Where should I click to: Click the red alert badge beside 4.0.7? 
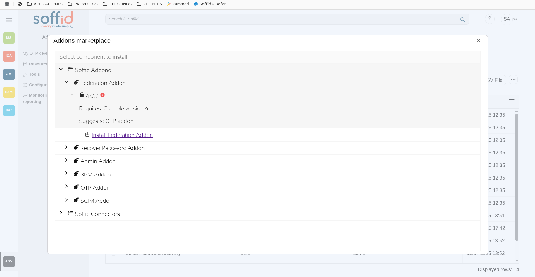tap(102, 95)
